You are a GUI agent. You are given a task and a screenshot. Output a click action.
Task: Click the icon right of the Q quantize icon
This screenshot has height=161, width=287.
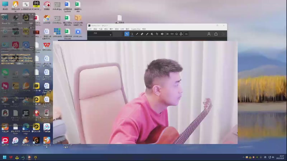tap(181, 34)
